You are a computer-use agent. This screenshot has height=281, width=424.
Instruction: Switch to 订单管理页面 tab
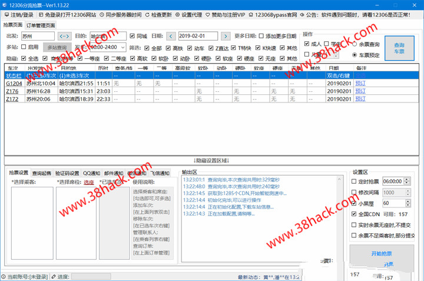pyautogui.click(x=41, y=25)
